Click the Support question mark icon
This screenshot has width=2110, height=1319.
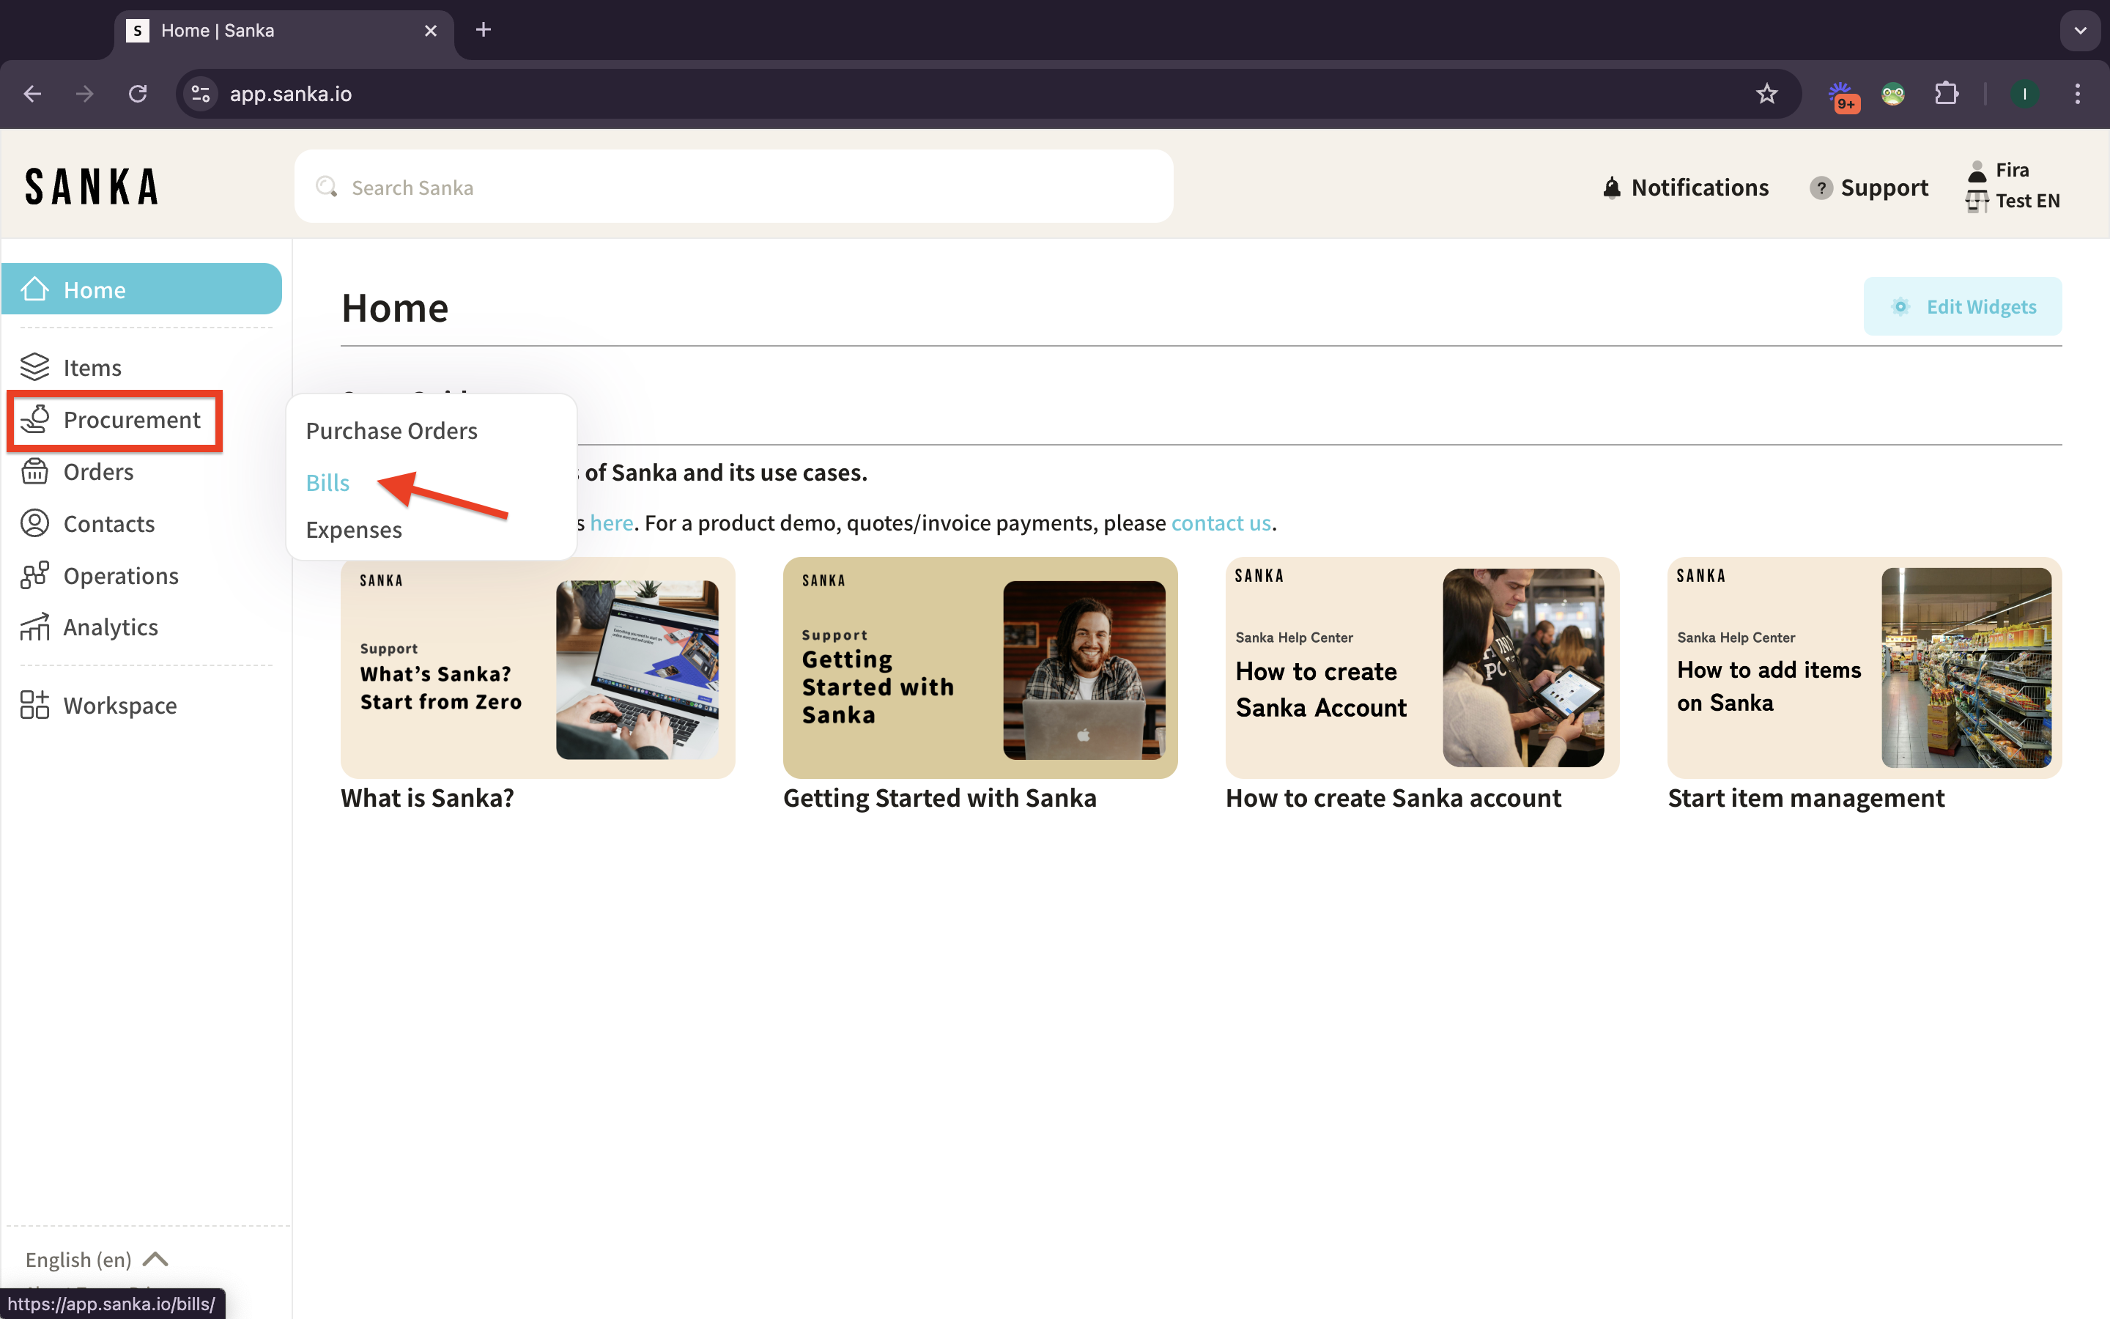[x=1821, y=188]
